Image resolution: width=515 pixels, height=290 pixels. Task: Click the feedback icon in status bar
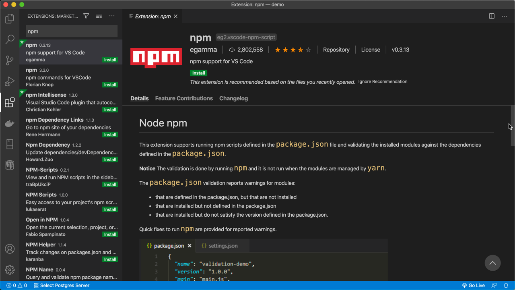494,286
